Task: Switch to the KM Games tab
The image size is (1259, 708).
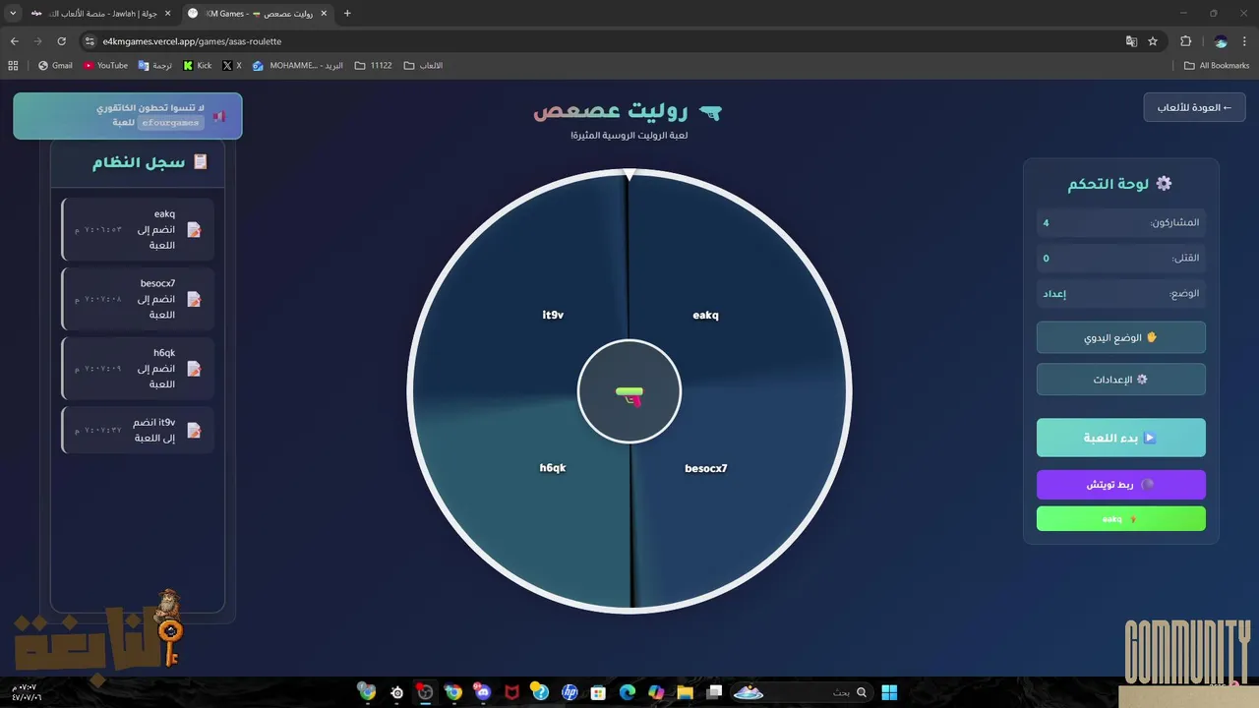Action: click(258, 14)
